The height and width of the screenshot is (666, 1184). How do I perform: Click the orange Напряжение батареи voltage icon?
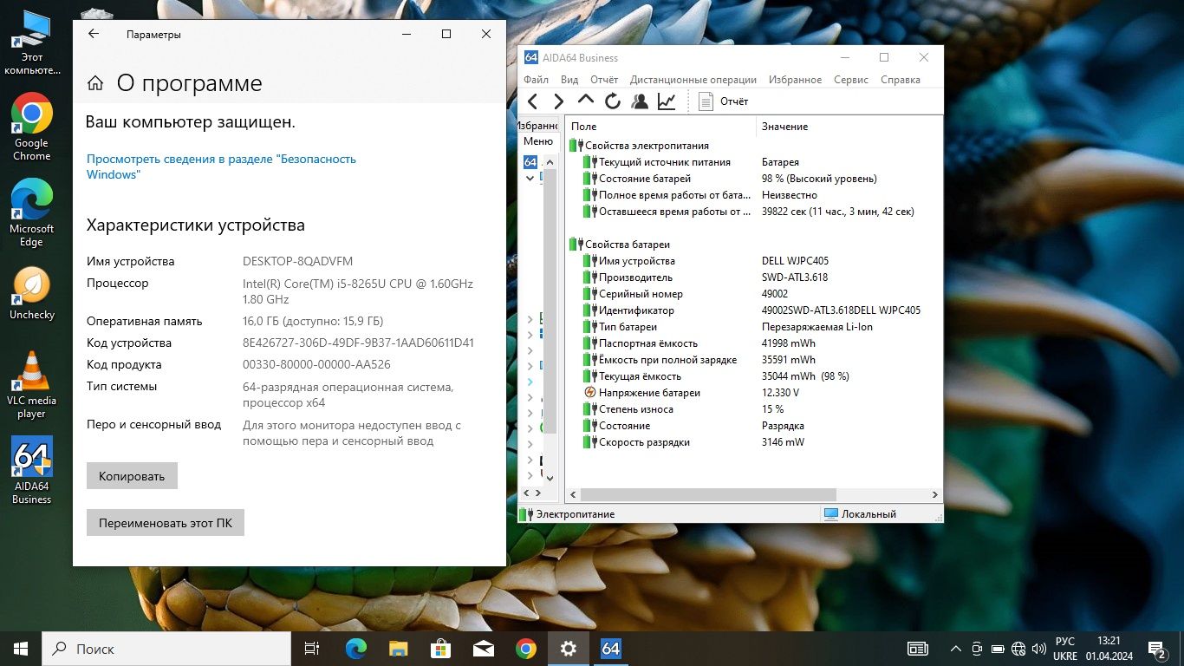(x=590, y=393)
